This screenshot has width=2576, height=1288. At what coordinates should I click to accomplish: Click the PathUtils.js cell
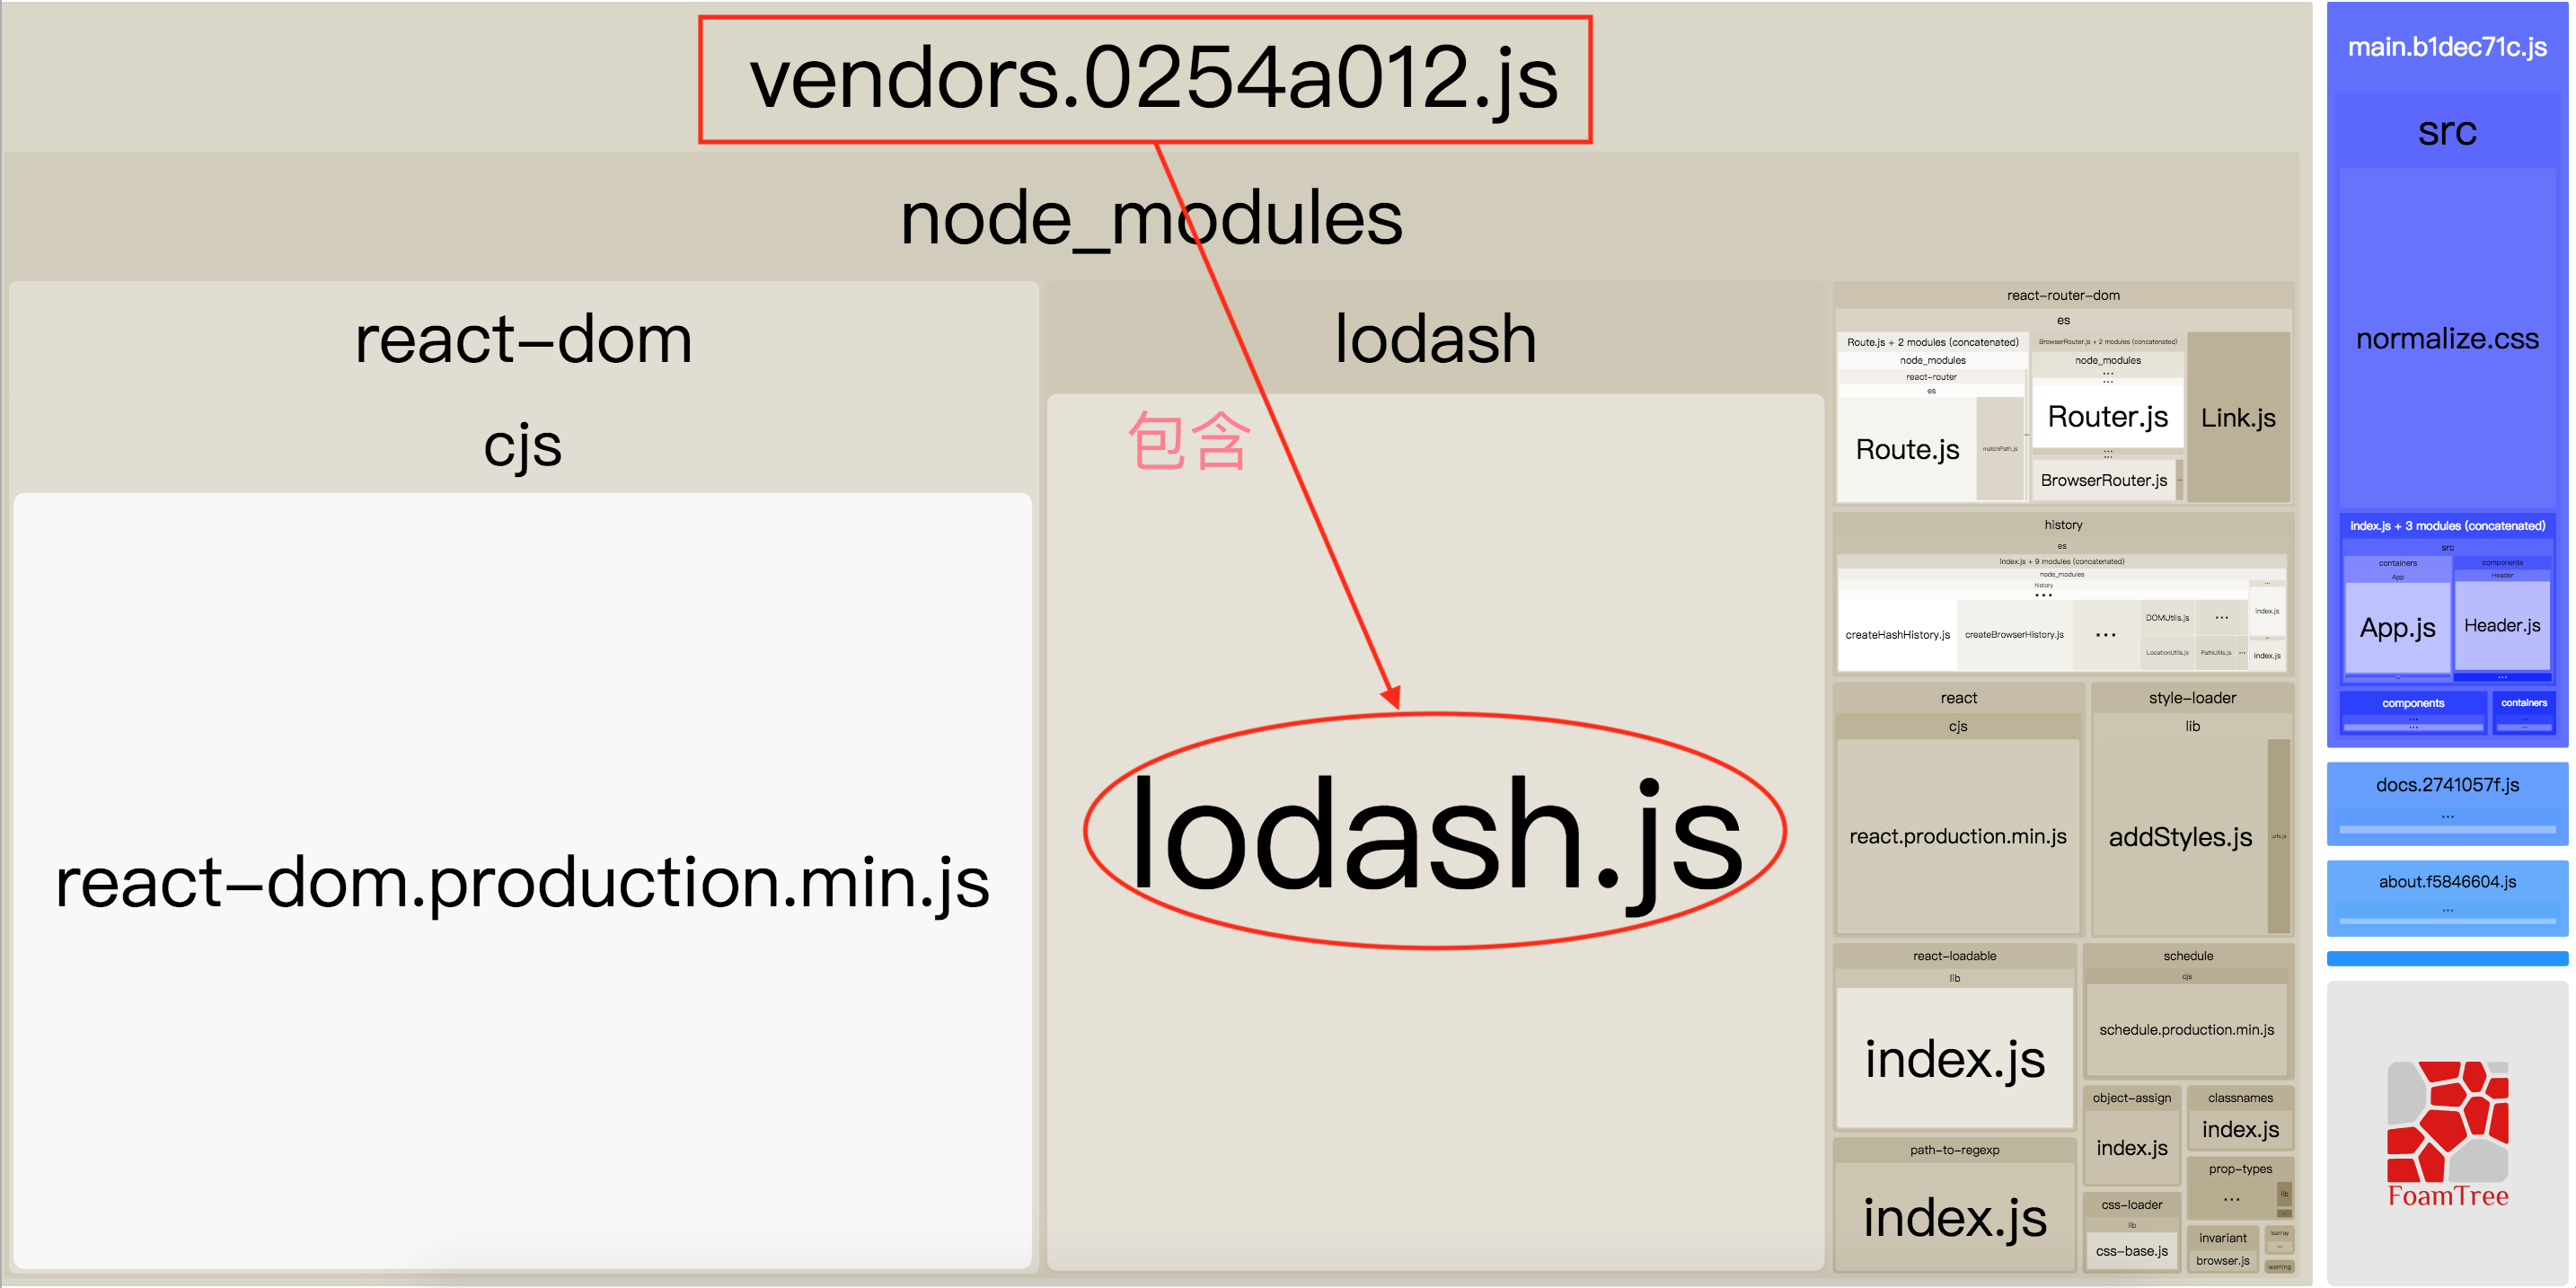tap(2216, 653)
